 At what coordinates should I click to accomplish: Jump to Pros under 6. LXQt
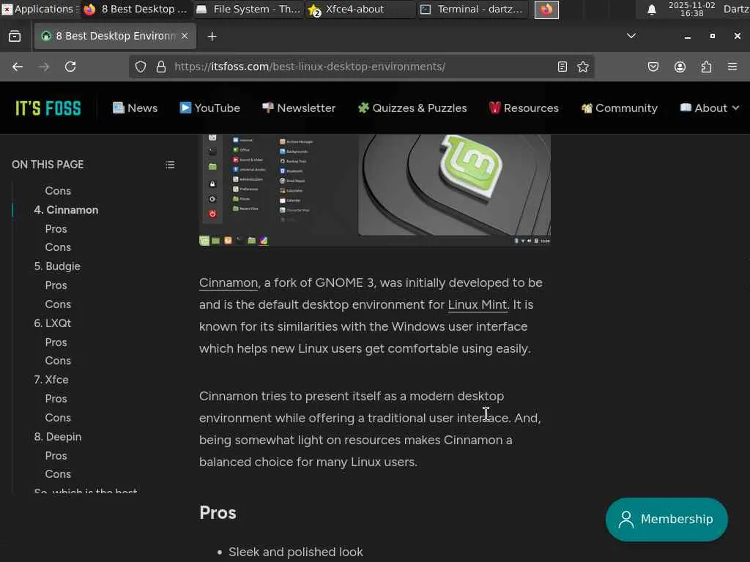56,342
